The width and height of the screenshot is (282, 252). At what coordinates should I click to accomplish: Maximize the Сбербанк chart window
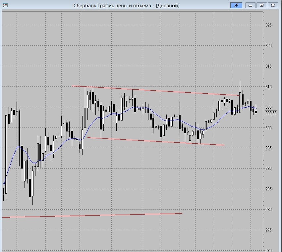tap(261, 5)
